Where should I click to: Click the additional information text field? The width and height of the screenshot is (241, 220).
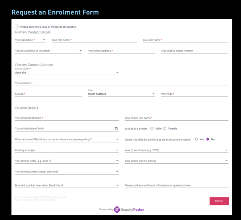coord(176,185)
